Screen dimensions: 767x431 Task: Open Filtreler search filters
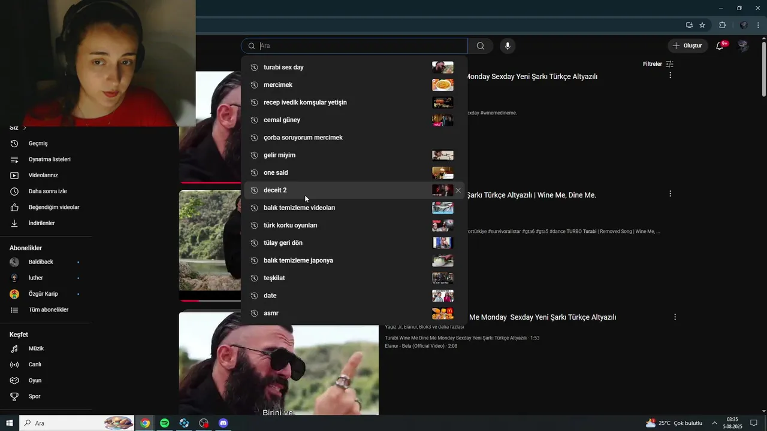[x=658, y=64]
